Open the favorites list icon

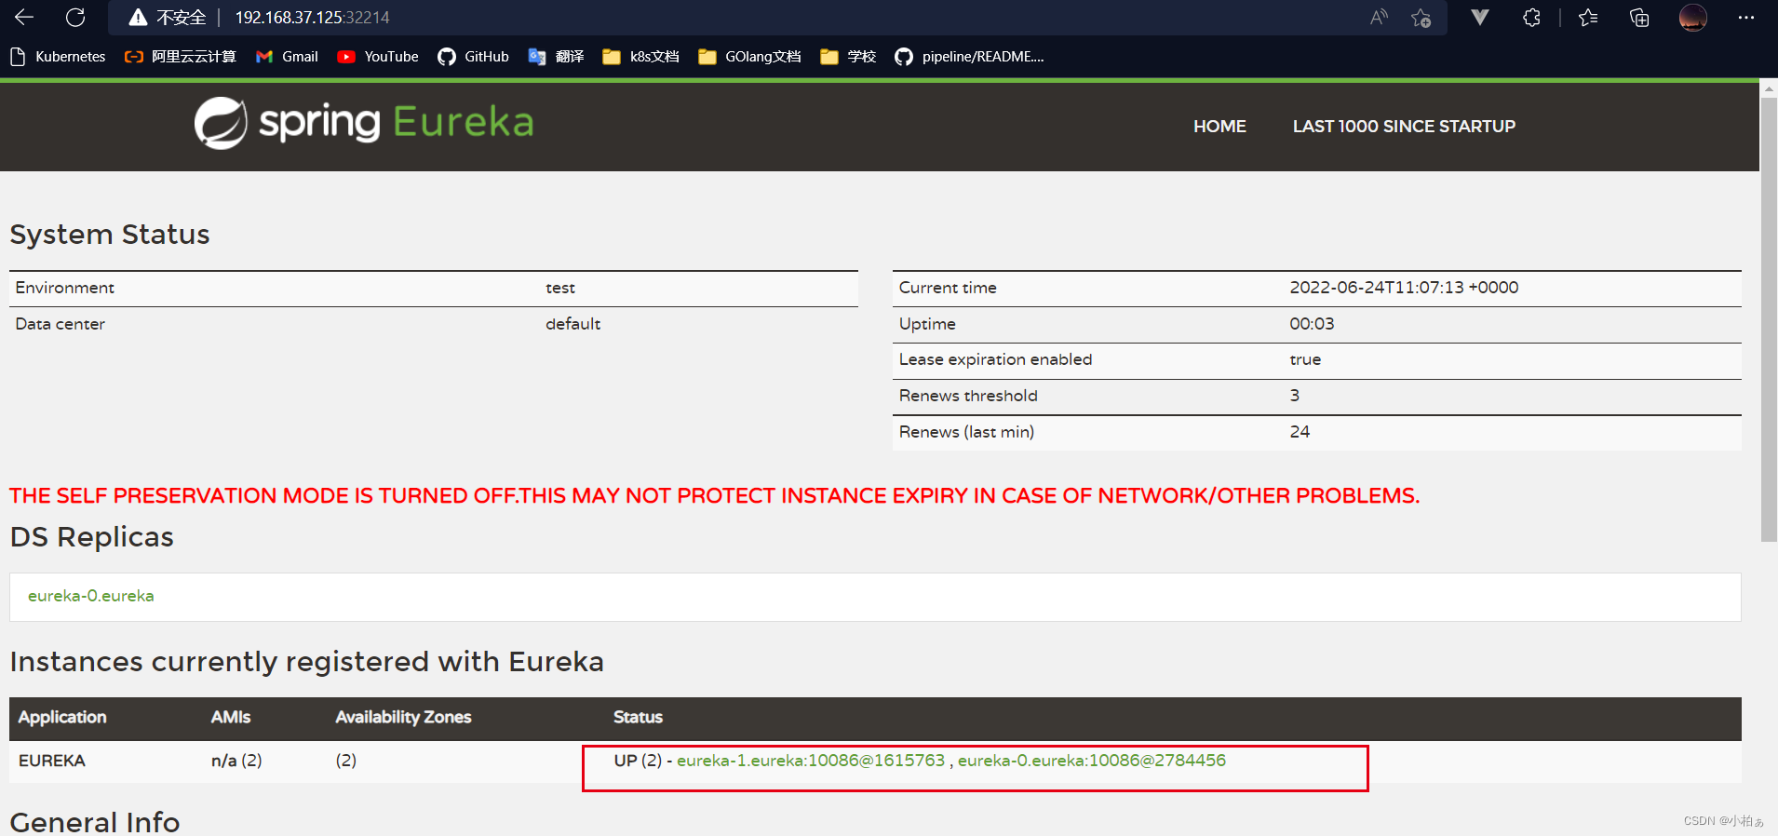click(x=1588, y=17)
